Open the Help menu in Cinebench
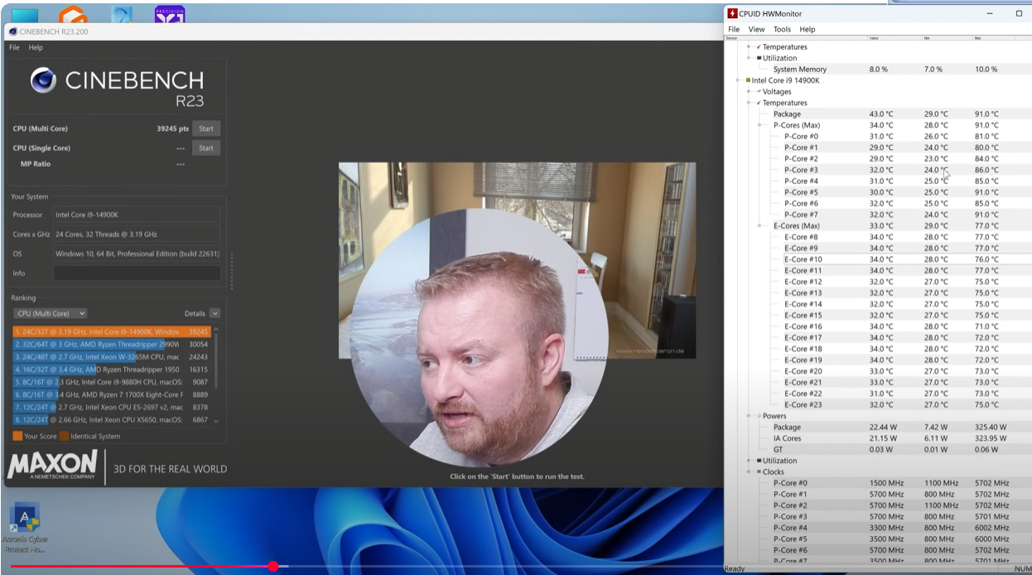The image size is (1032, 575). point(36,47)
